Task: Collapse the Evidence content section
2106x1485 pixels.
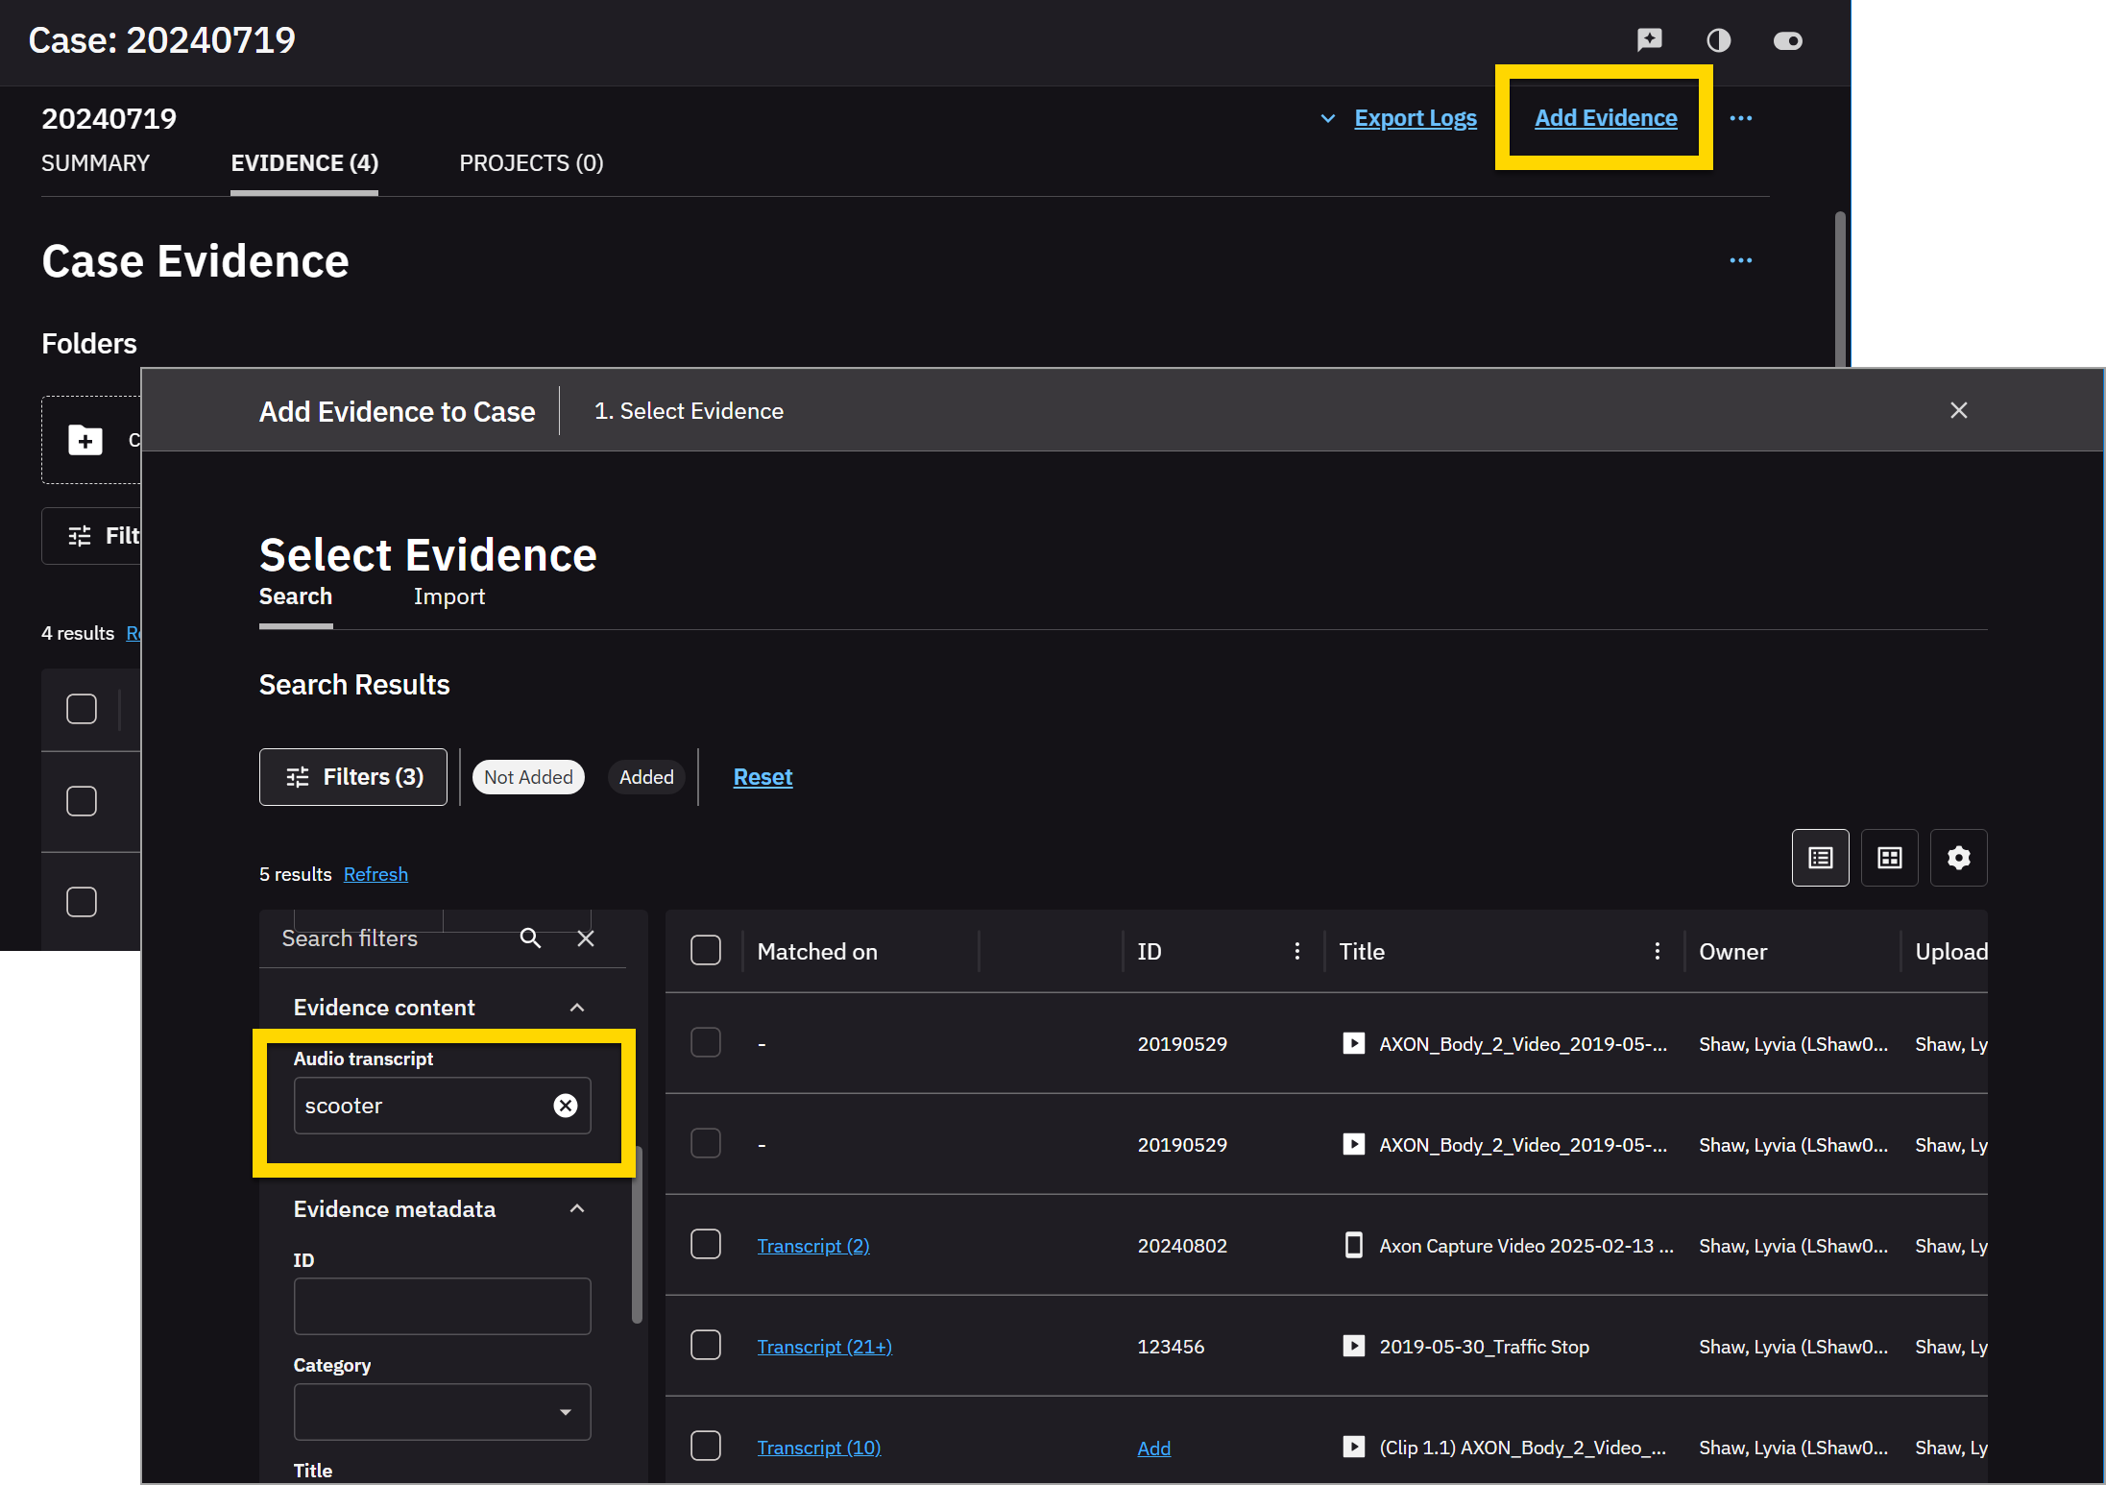Action: (577, 1008)
